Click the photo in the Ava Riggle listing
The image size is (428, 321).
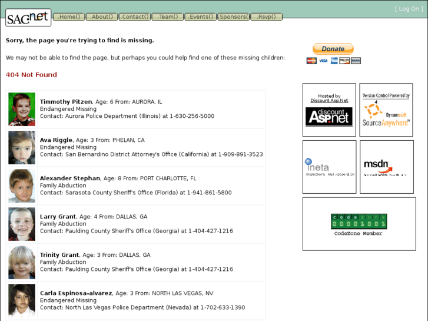22,148
